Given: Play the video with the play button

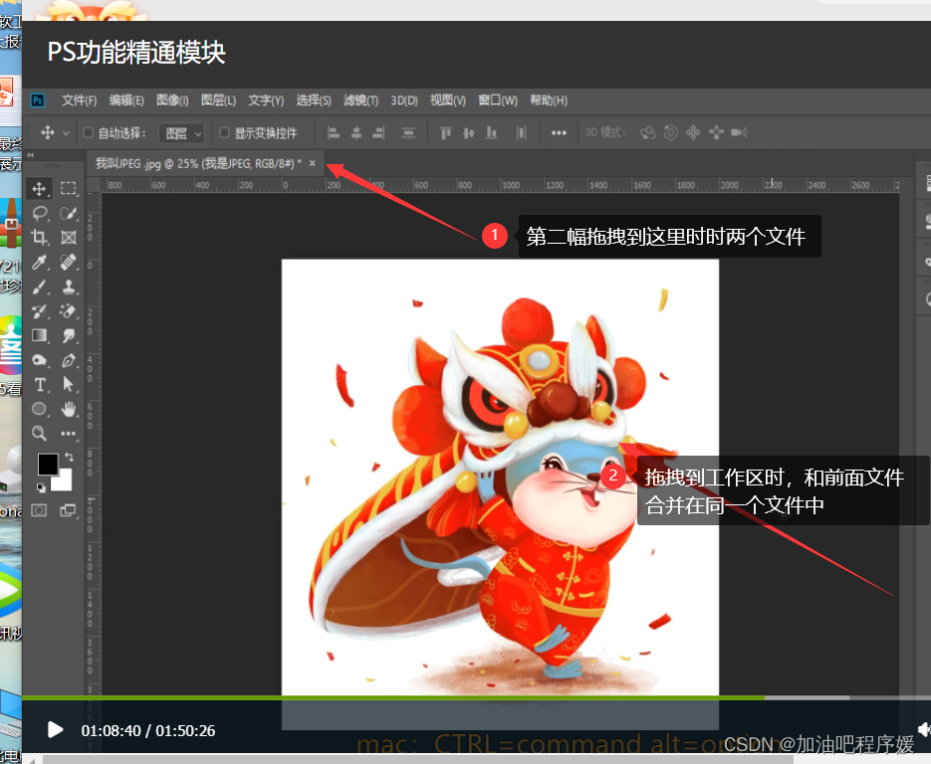Looking at the screenshot, I should (55, 729).
